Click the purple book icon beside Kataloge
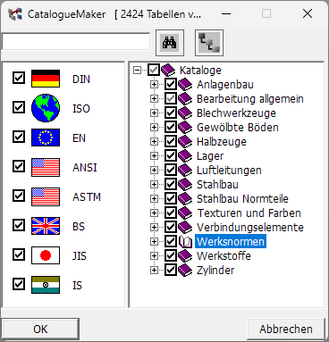The width and height of the screenshot is (329, 342). tap(168, 70)
